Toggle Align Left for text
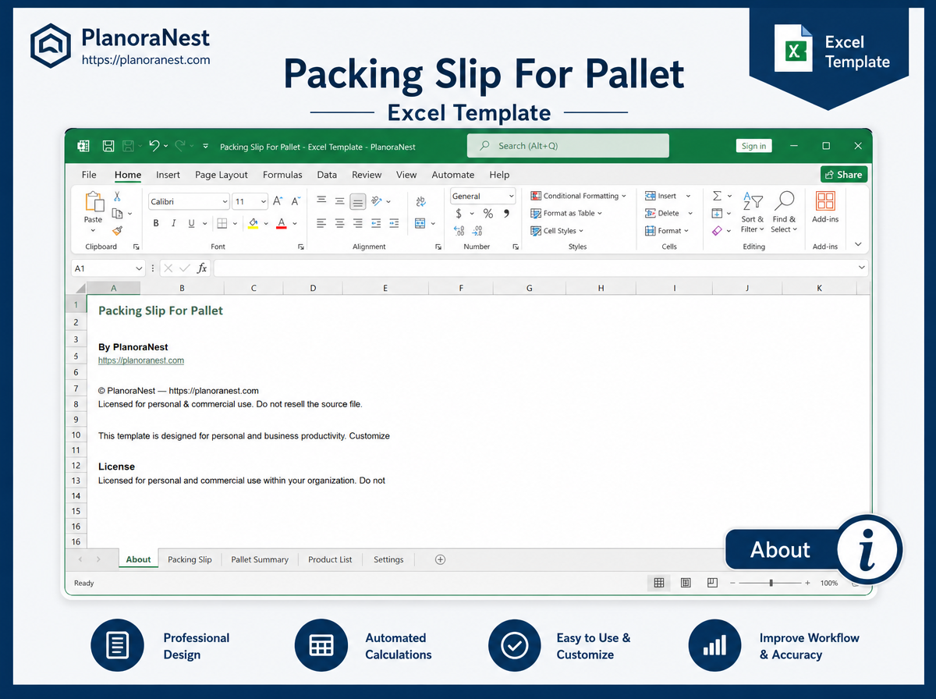Viewport: 936px width, 699px height. tap(321, 223)
